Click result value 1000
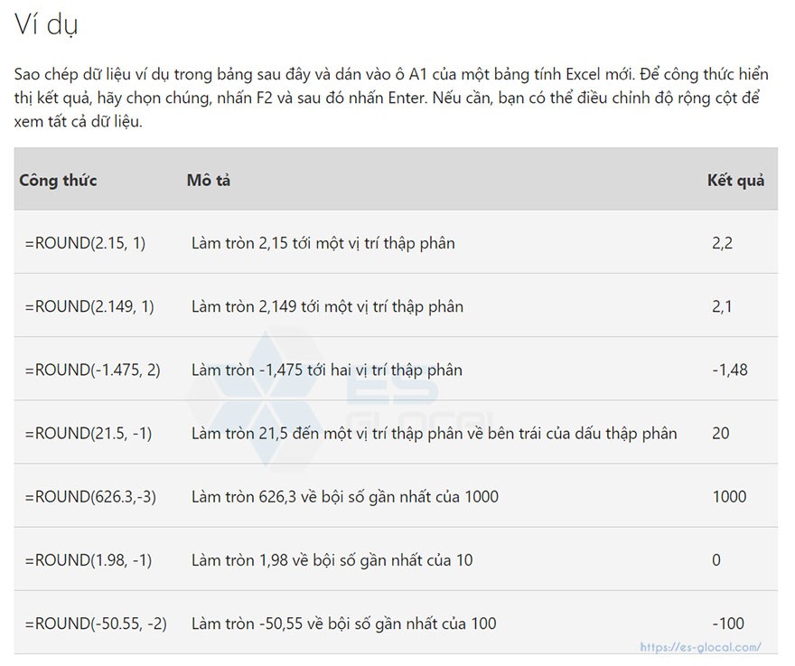795x666 pixels. click(729, 497)
